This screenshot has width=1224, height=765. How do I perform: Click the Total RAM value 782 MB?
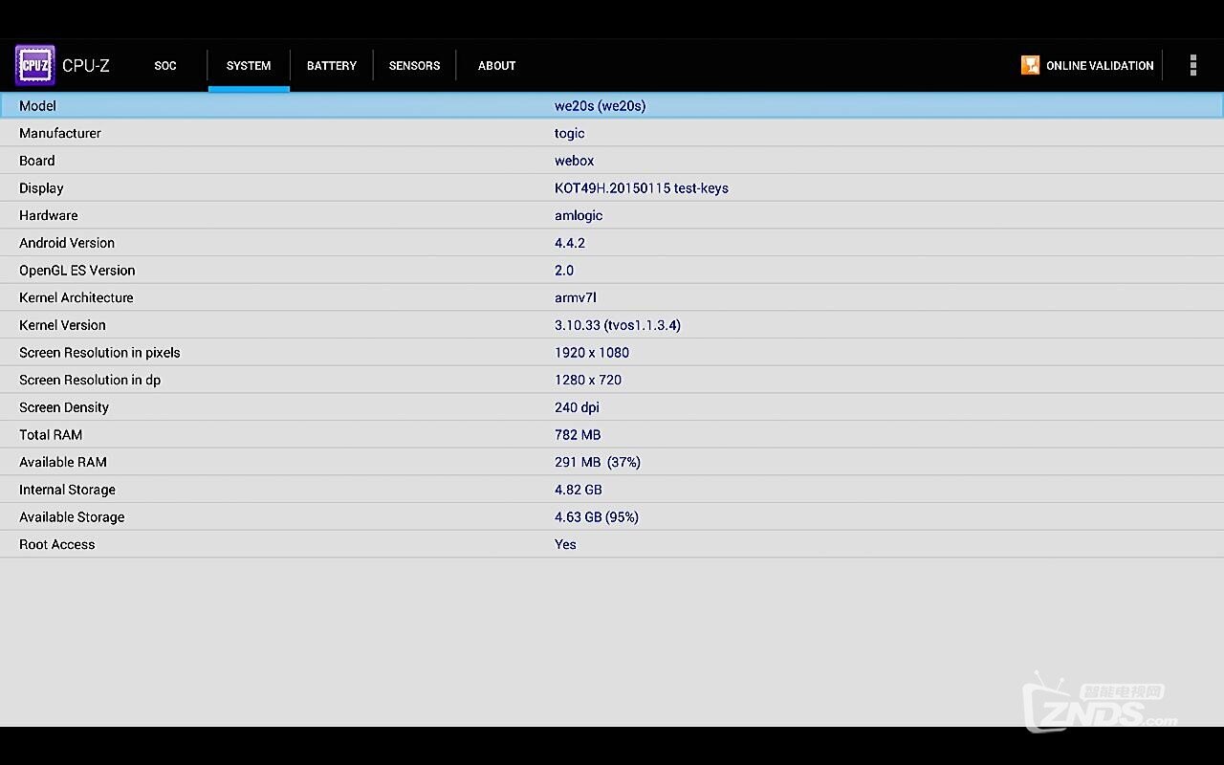pos(578,435)
